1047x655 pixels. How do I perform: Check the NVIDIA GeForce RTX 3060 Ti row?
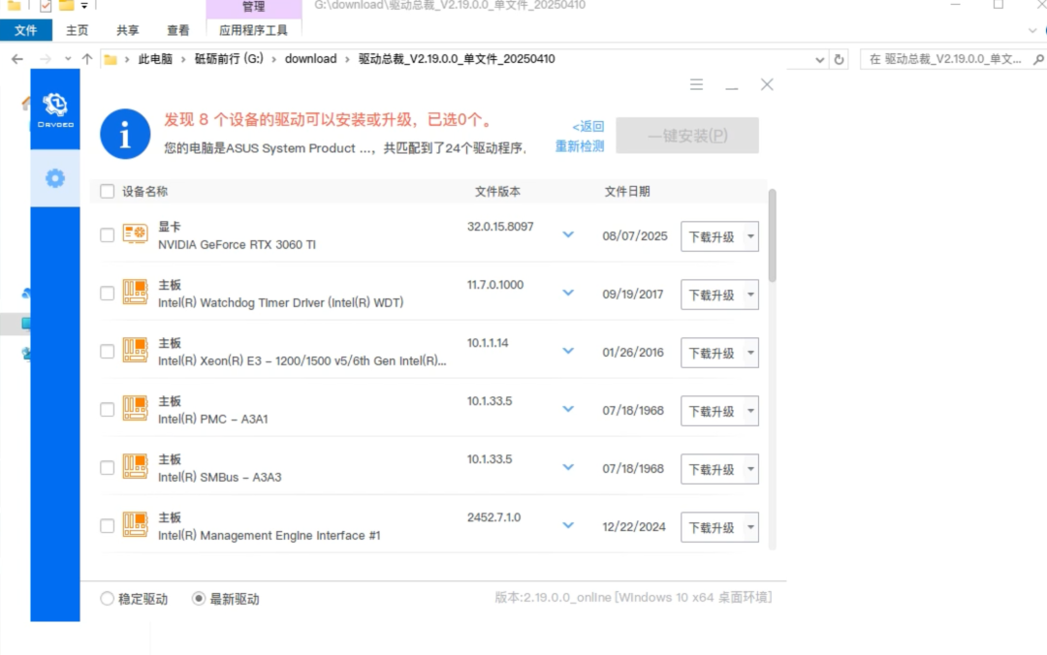point(107,235)
